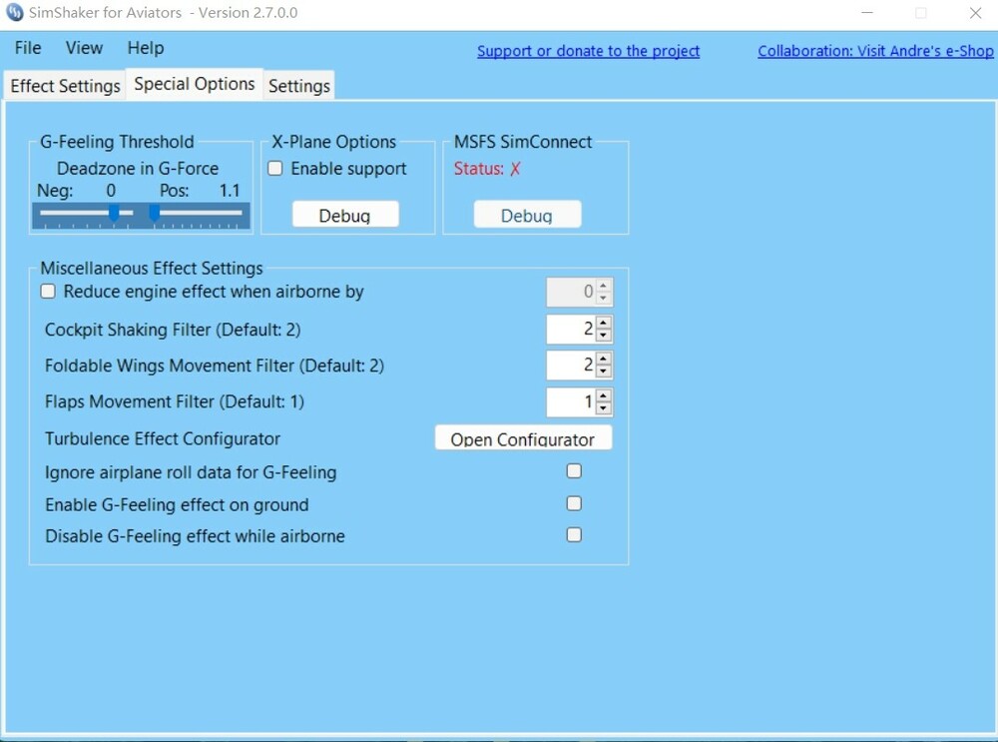Check Disable G-Feeling effect while airborne
The height and width of the screenshot is (742, 998).
(x=574, y=535)
